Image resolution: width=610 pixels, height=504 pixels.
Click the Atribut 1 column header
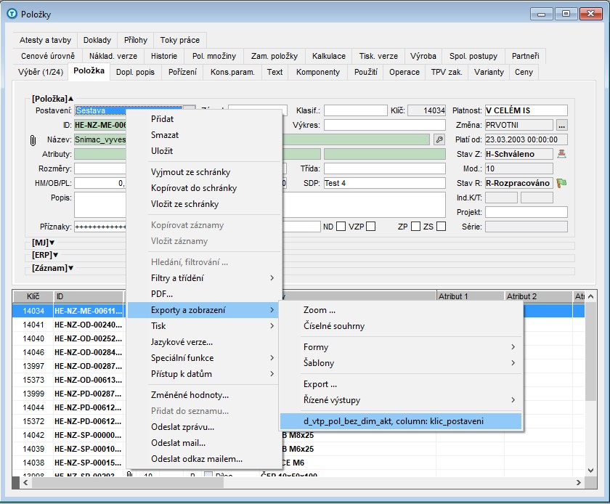(x=471, y=296)
